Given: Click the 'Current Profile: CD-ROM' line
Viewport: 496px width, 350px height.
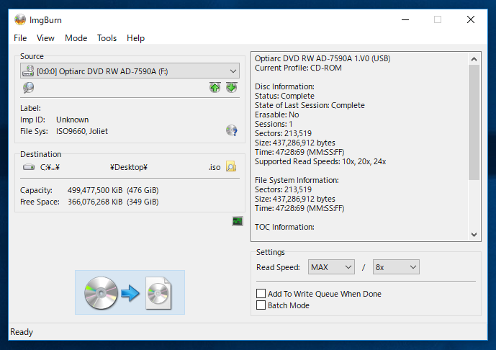Looking at the screenshot, I should 298,68.
